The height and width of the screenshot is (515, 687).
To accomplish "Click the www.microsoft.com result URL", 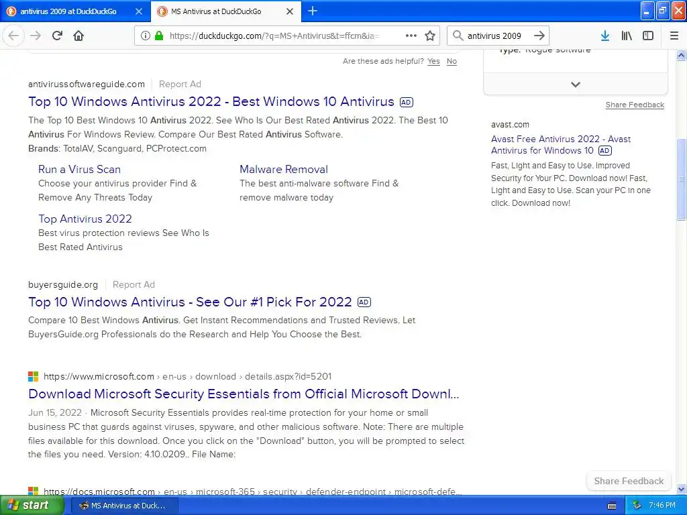I will [188, 377].
